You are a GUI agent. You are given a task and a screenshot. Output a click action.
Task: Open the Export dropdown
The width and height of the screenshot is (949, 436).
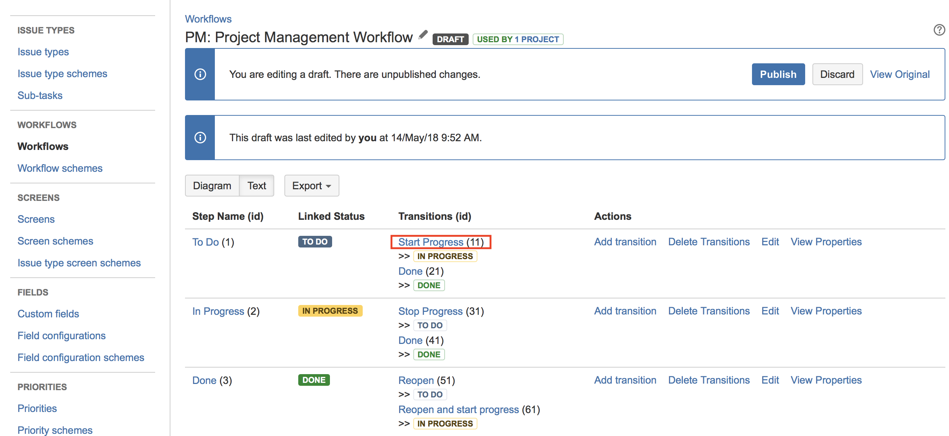click(311, 185)
